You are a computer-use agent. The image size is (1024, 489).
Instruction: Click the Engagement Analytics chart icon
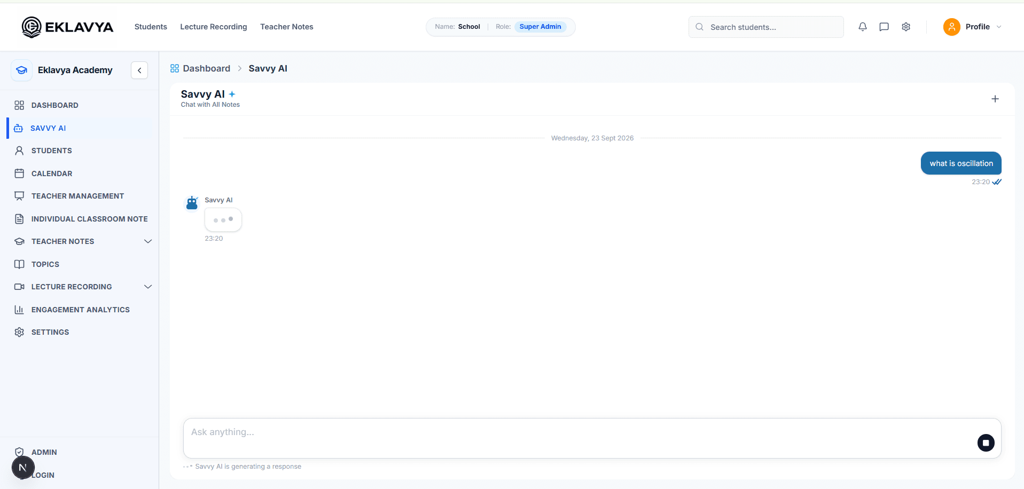pyautogui.click(x=19, y=310)
